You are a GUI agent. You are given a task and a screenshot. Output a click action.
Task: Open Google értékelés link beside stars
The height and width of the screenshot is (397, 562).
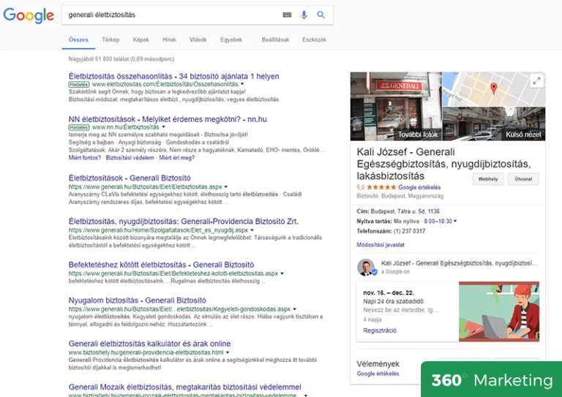click(x=419, y=187)
